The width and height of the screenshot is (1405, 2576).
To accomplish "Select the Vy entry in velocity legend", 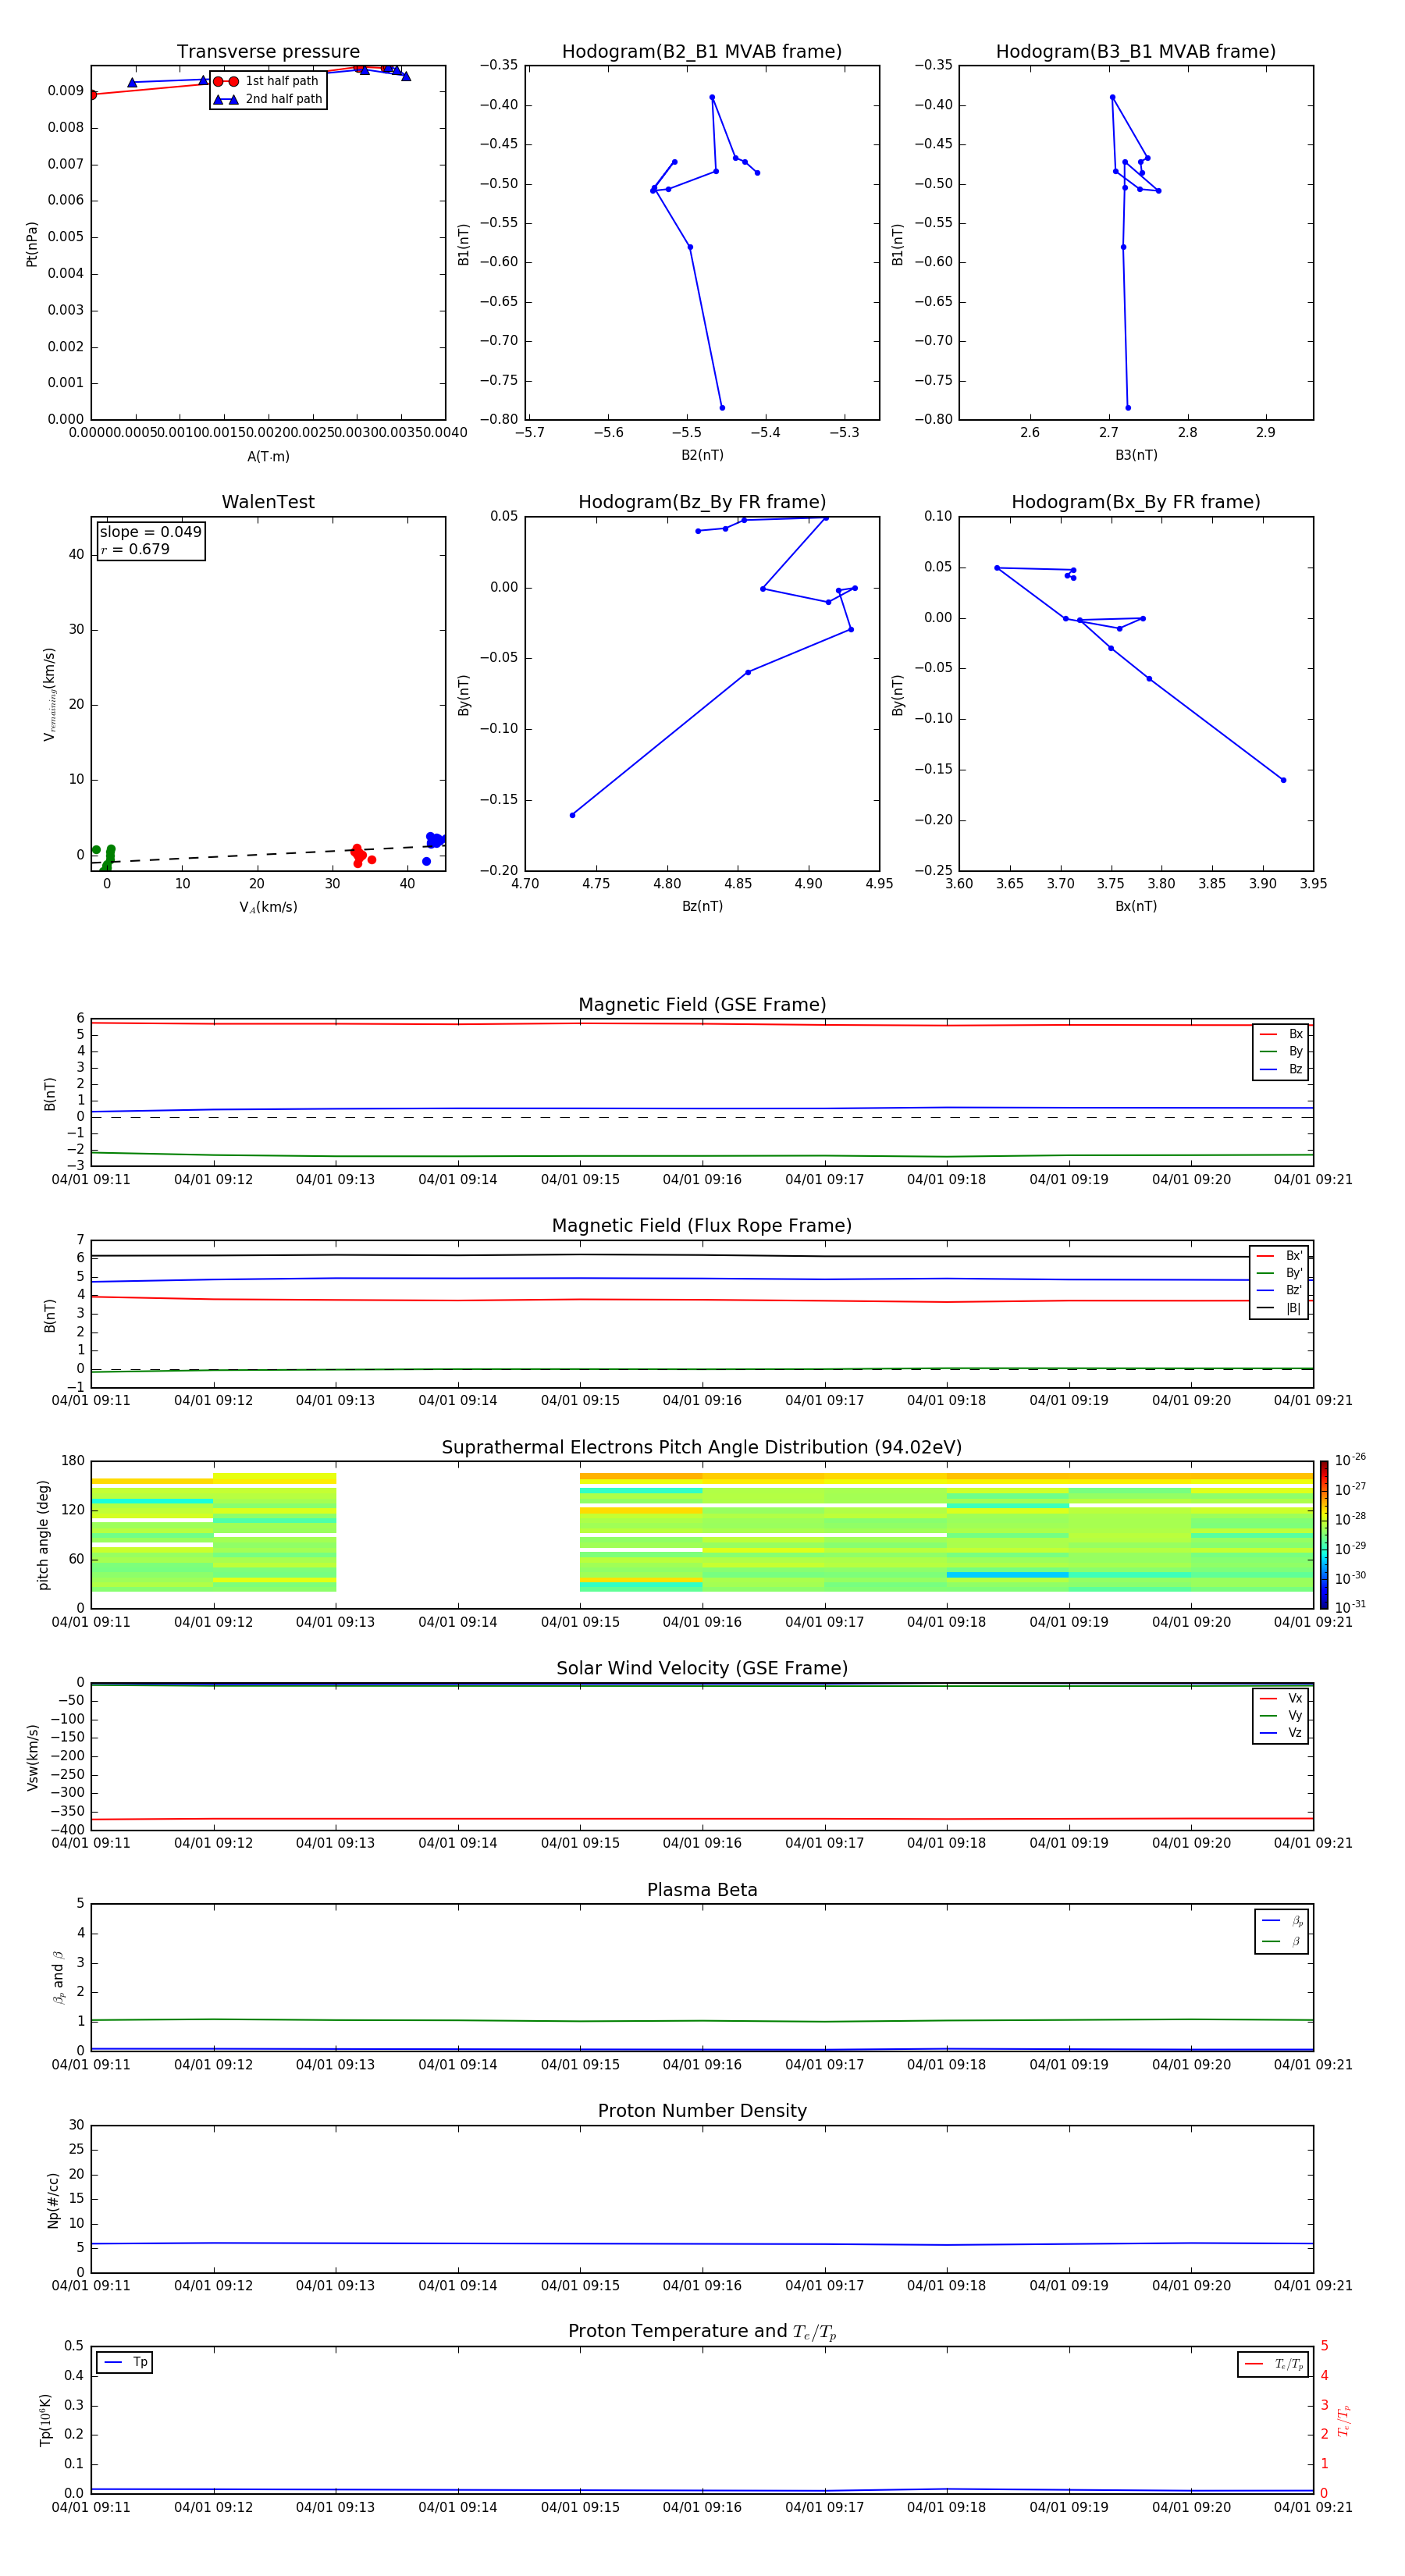I will (1282, 1715).
